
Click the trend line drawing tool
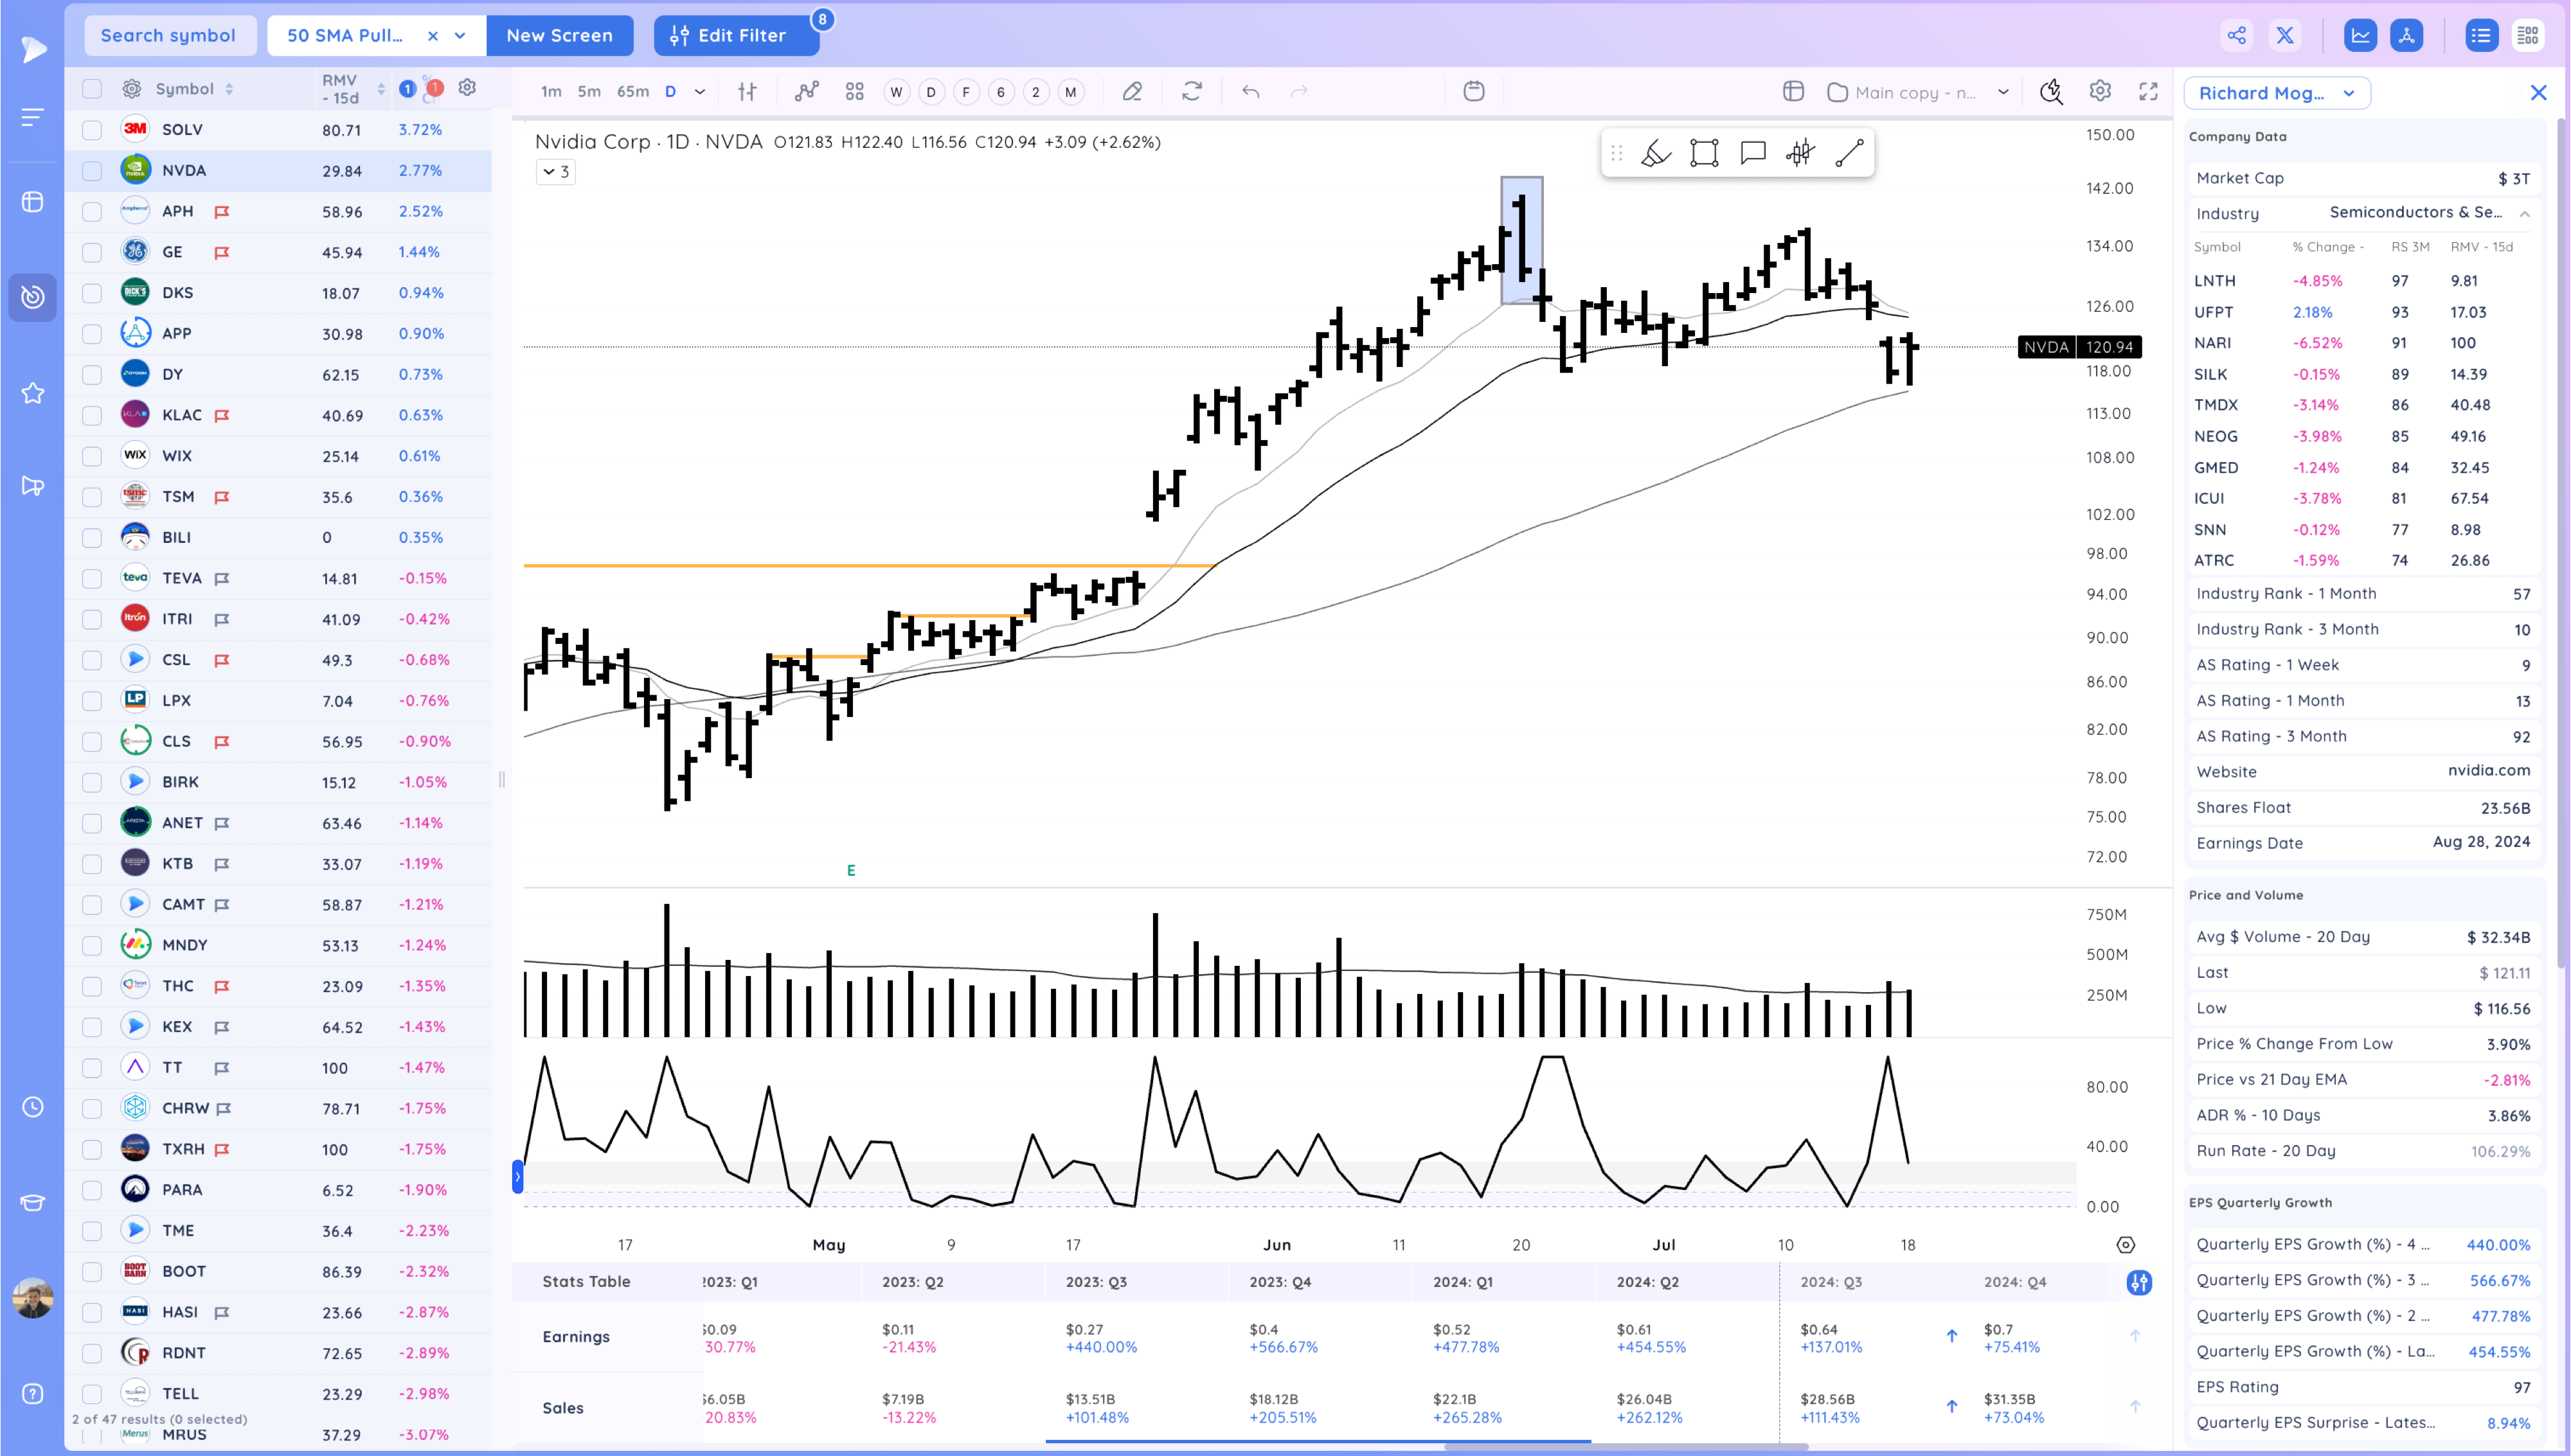(1849, 153)
